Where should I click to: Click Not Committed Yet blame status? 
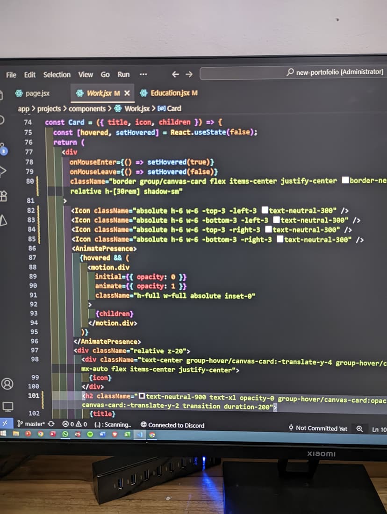pos(318,428)
